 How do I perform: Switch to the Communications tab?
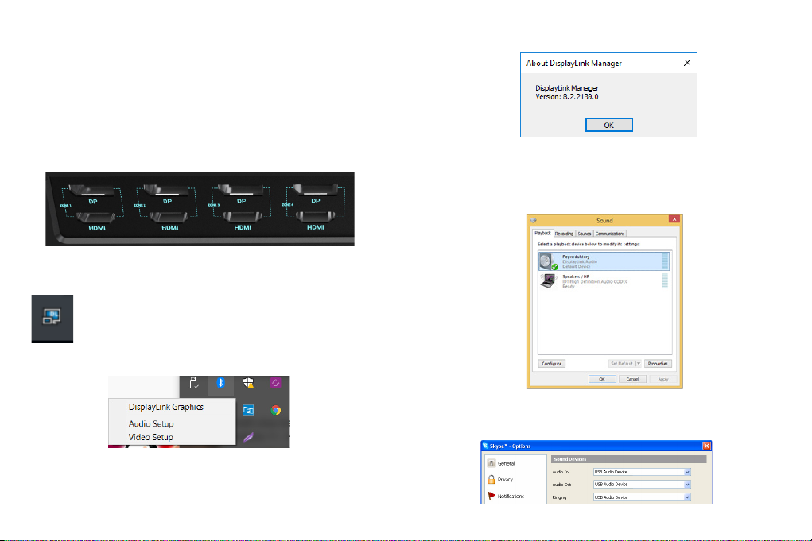click(x=610, y=234)
